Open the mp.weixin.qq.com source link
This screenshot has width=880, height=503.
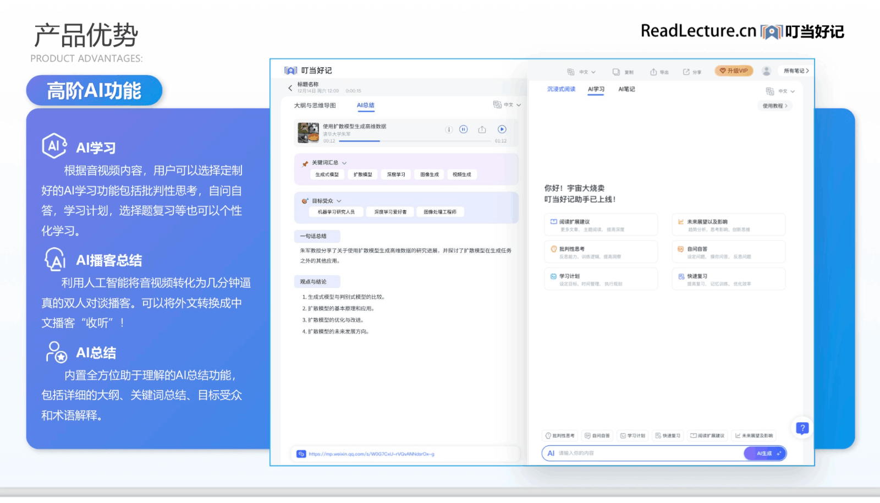tap(372, 454)
